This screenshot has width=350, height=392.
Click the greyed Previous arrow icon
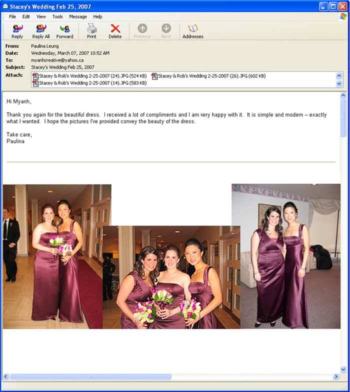(142, 28)
